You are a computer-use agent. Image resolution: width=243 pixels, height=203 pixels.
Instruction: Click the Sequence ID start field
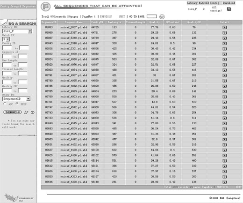(7, 56)
